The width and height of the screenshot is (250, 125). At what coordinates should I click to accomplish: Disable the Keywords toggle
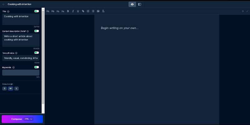(37, 67)
